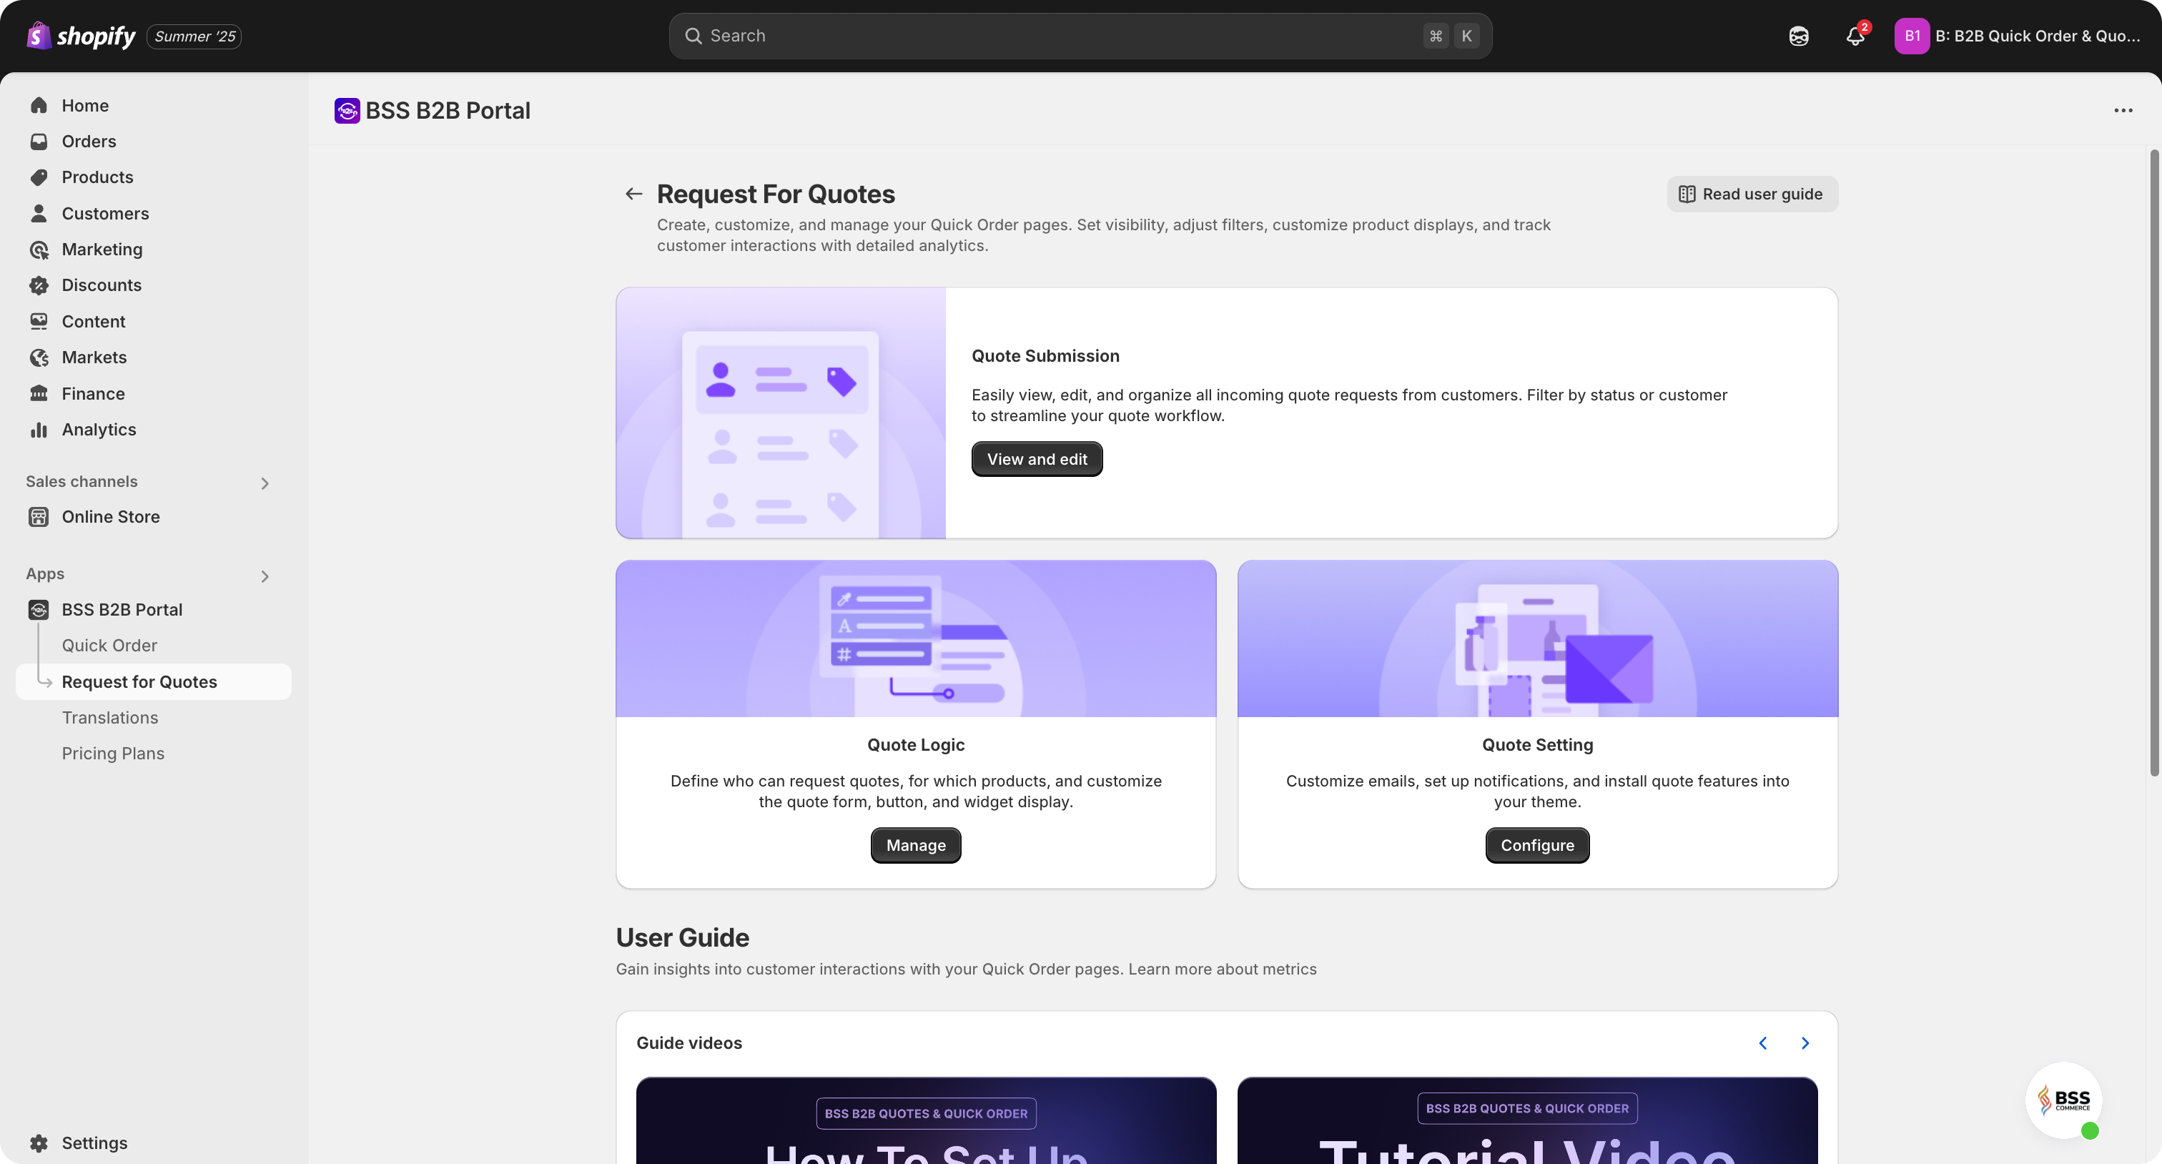Open the three-dots menu for BSS B2B Portal

click(x=2123, y=111)
